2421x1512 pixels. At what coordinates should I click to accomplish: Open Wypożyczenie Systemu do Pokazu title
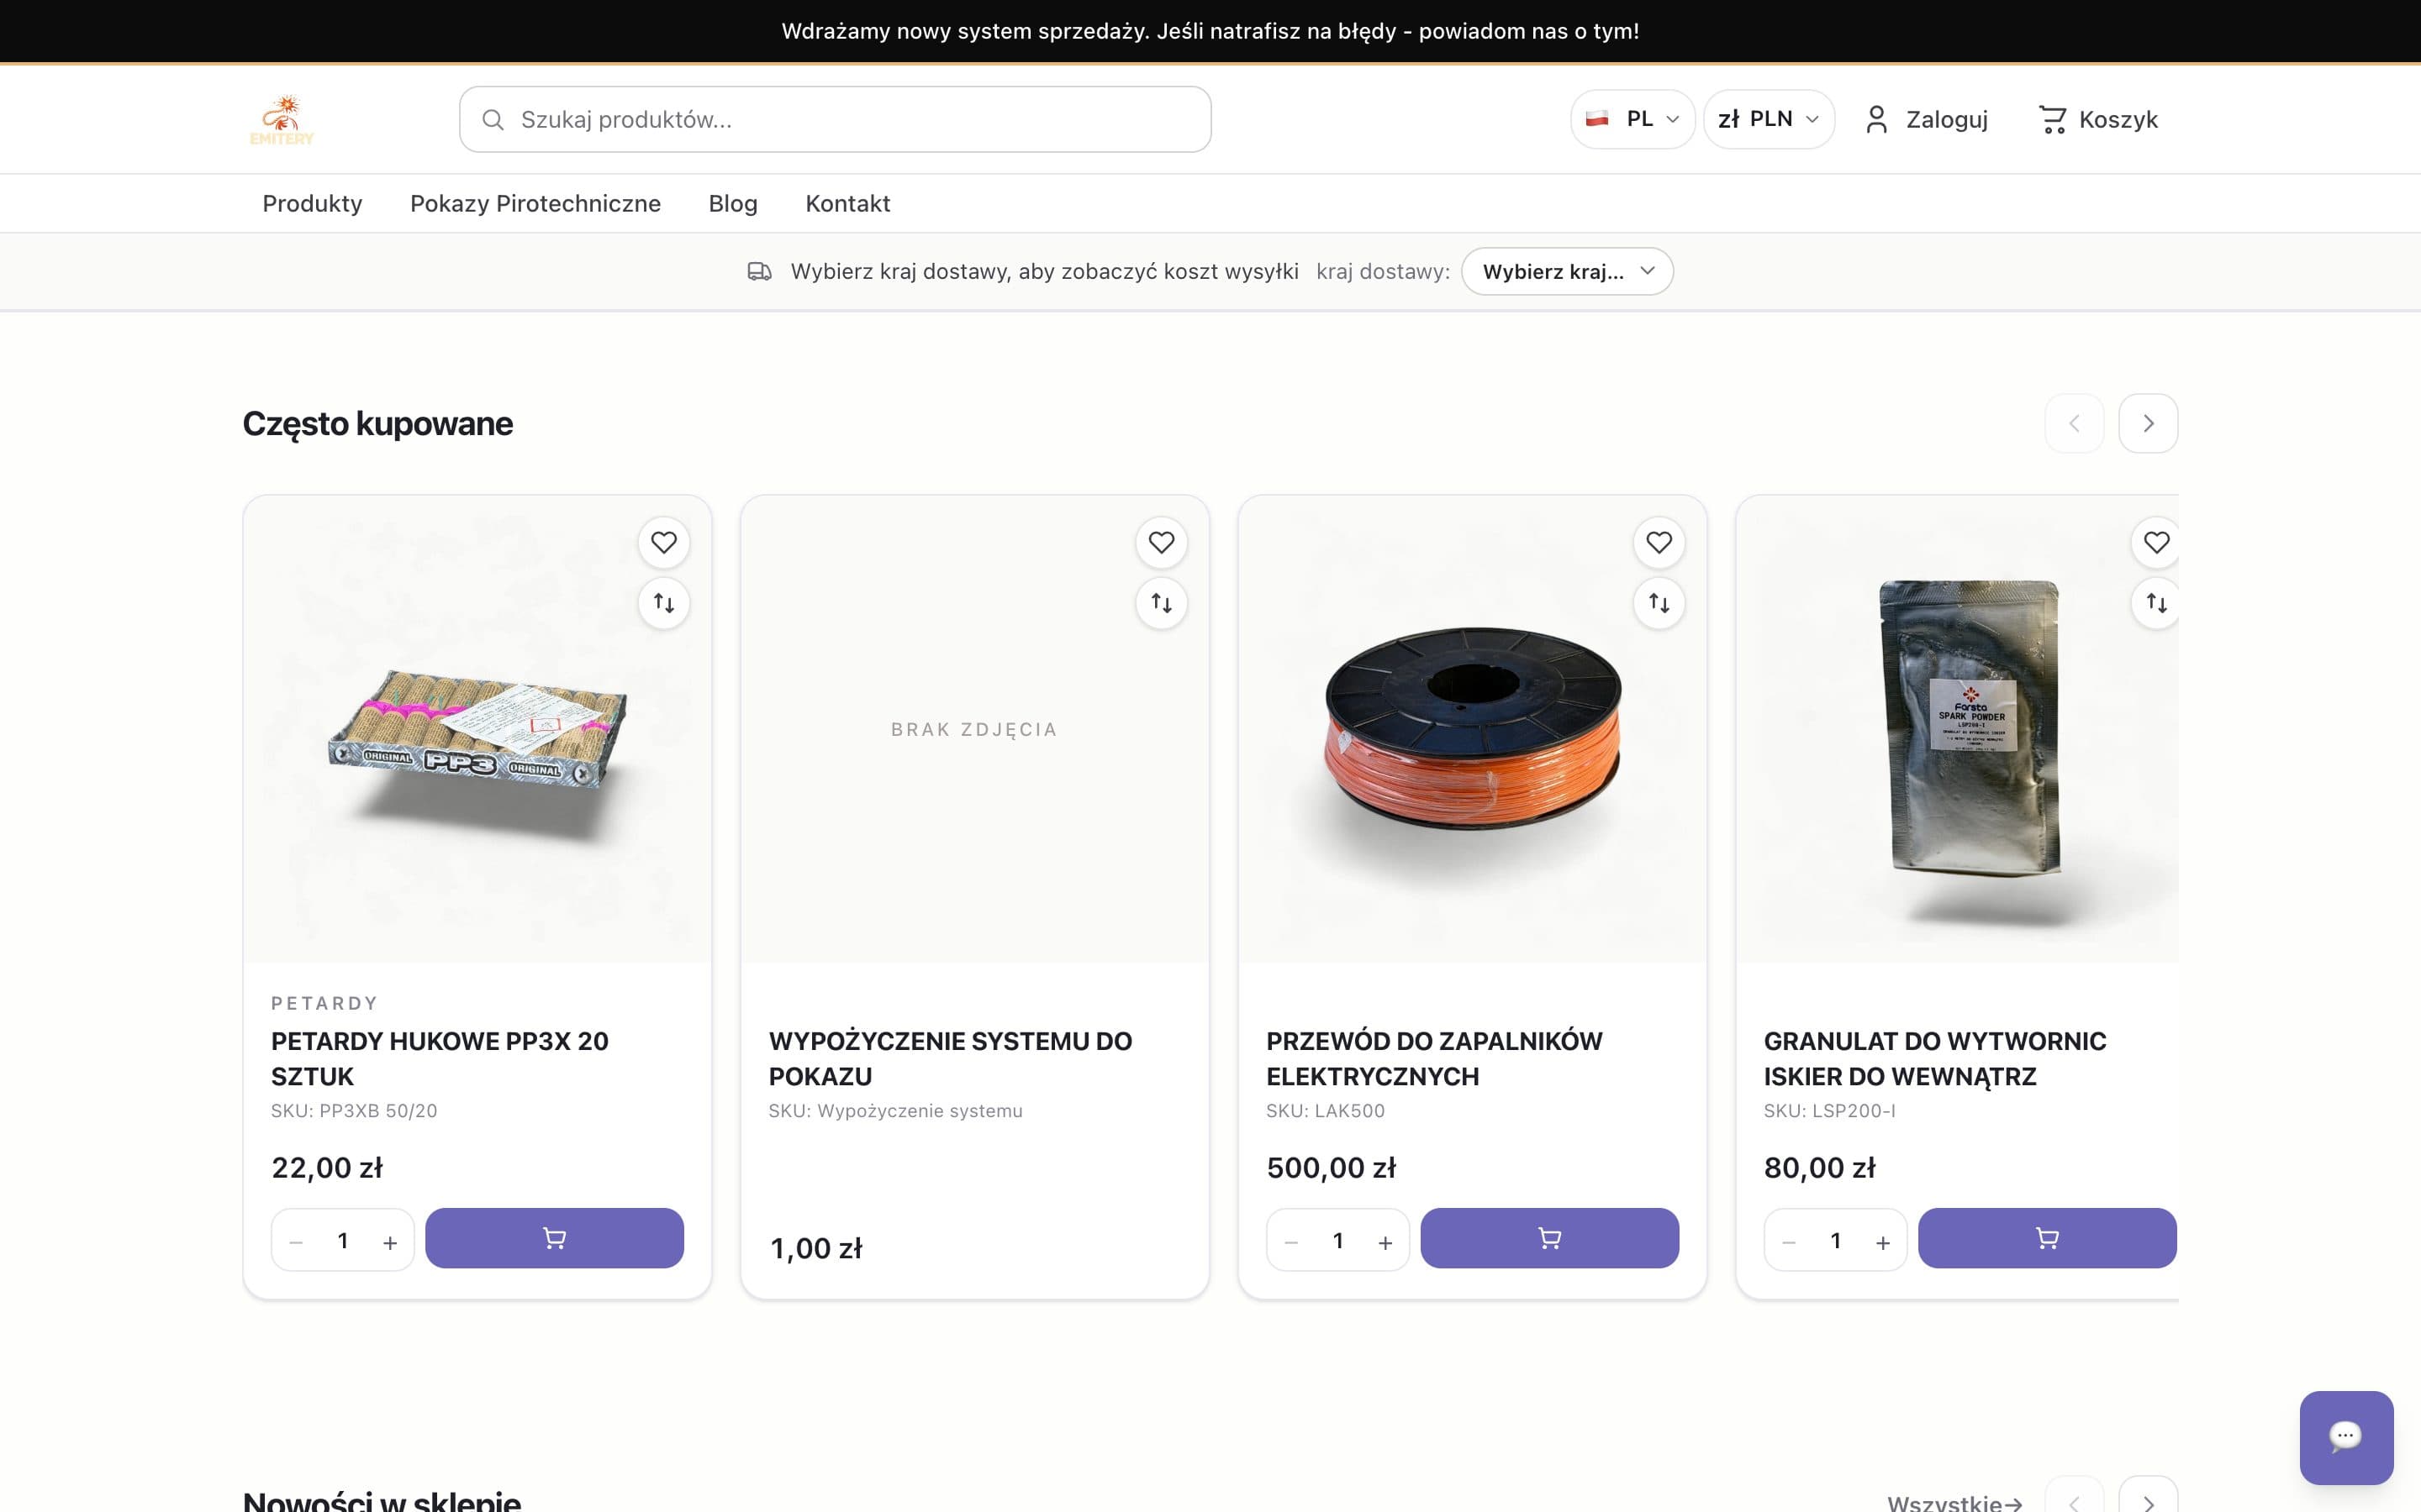951,1058
